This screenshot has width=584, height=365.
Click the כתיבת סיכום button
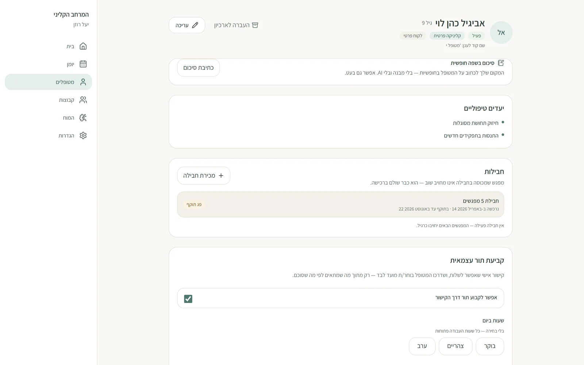coord(199,68)
